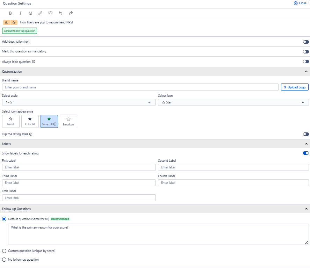Collapse the Follow-up Questions section

[307, 209]
